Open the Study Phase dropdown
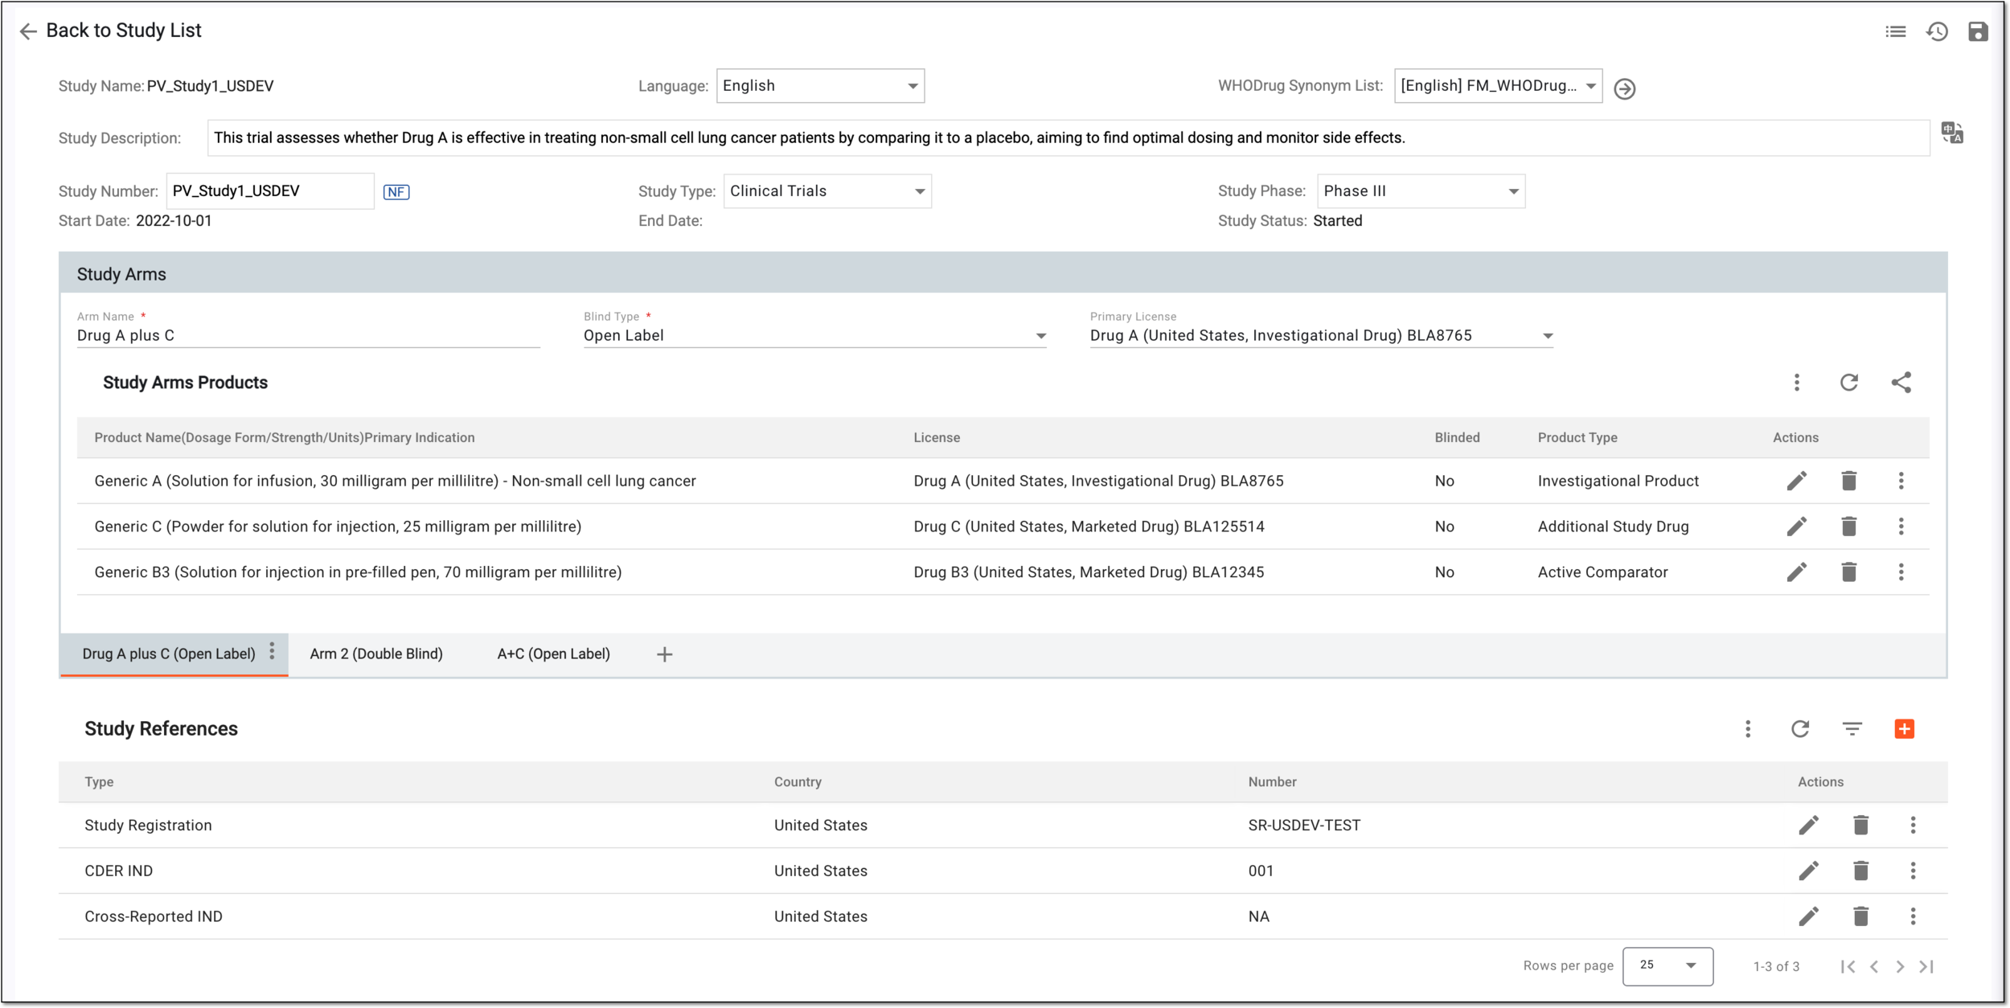Image resolution: width=2010 pixels, height=1008 pixels. [1421, 191]
